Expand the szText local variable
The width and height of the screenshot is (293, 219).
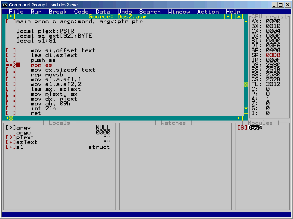click(x=11, y=142)
